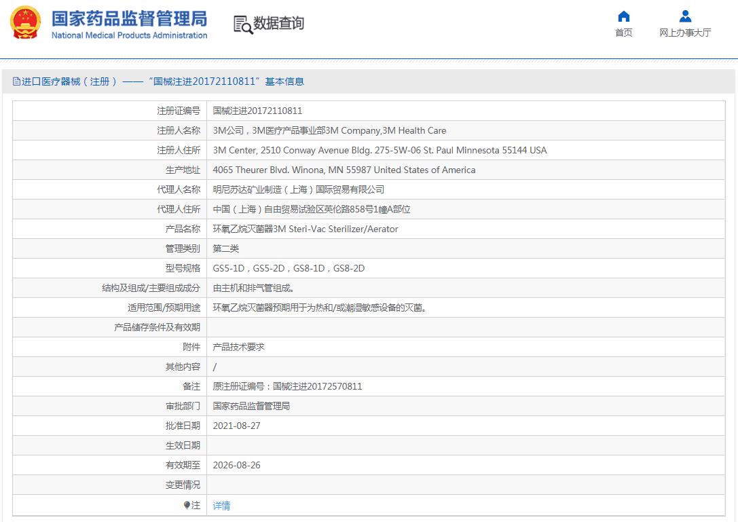This screenshot has height=522, width=738.
Task: Click the 产品储存条件及有效期 label
Action: pyautogui.click(x=158, y=328)
